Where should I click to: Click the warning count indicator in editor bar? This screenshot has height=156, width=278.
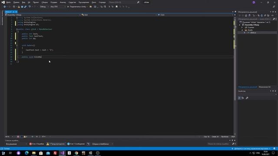tap(26, 137)
